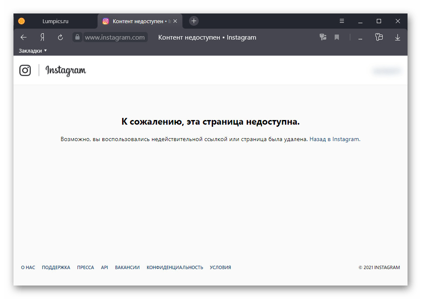The image size is (421, 299).
Task: Open the ПОДДЕРЖКА footer link
Action: [x=56, y=267]
